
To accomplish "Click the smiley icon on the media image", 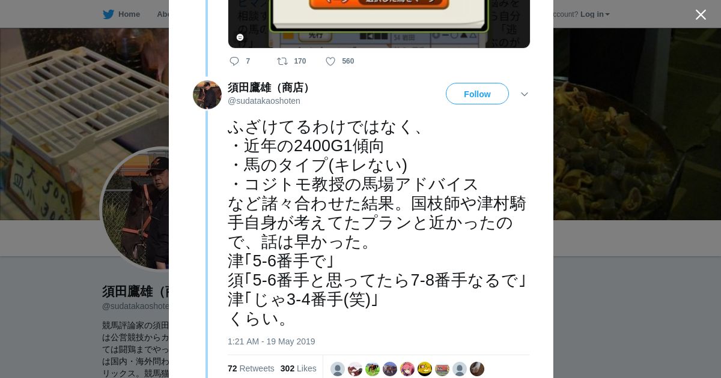I will [240, 37].
